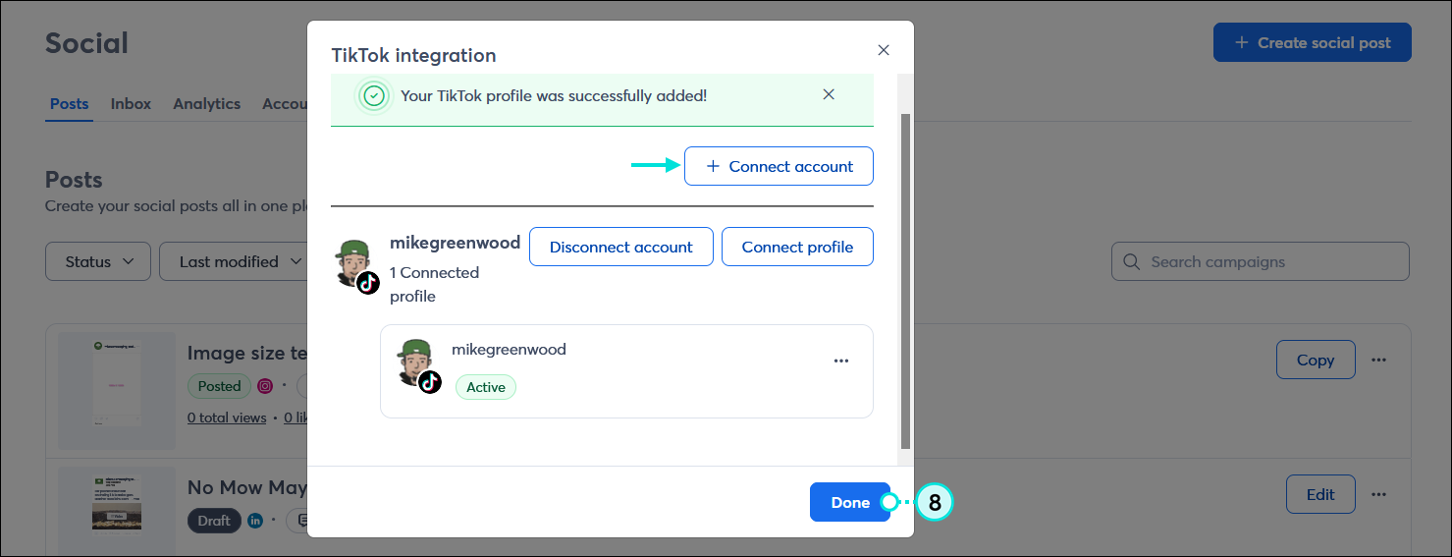Click the '0 total views' link
Viewport: 1452px width, 557px height.
[227, 418]
